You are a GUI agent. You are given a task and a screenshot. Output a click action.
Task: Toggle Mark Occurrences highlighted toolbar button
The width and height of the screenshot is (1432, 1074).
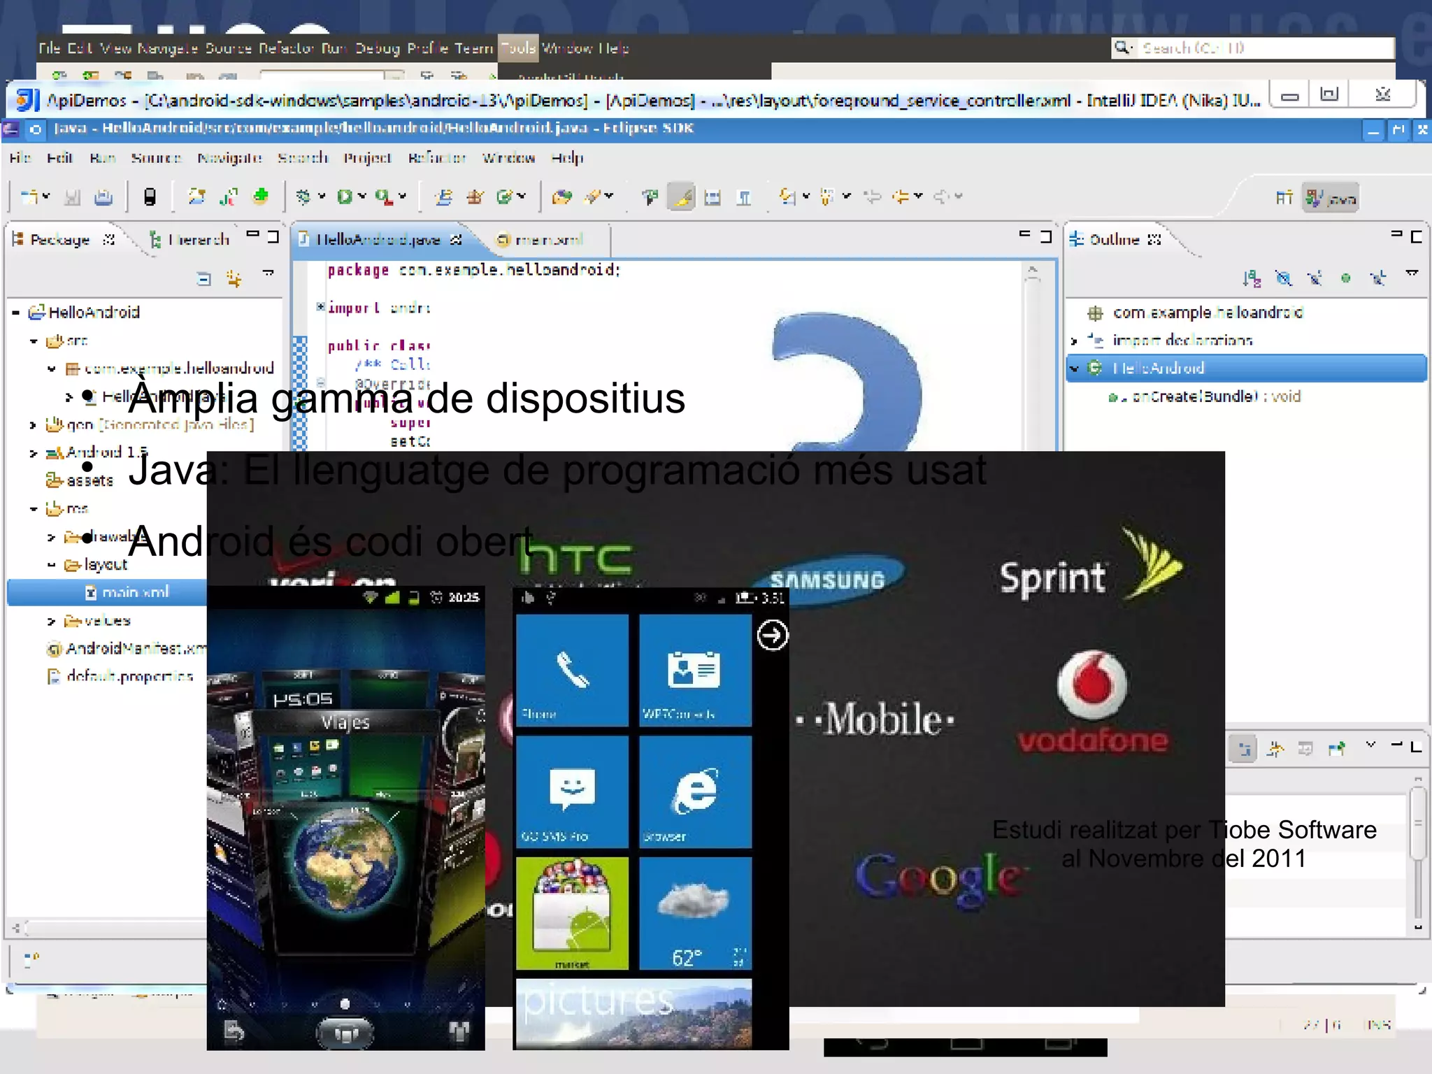(x=681, y=197)
